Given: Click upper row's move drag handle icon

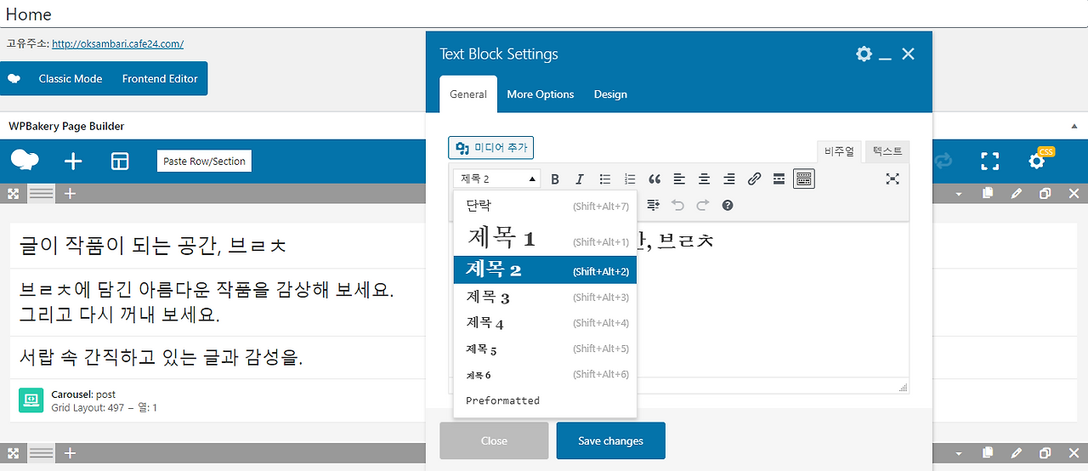Looking at the screenshot, I should [x=13, y=194].
